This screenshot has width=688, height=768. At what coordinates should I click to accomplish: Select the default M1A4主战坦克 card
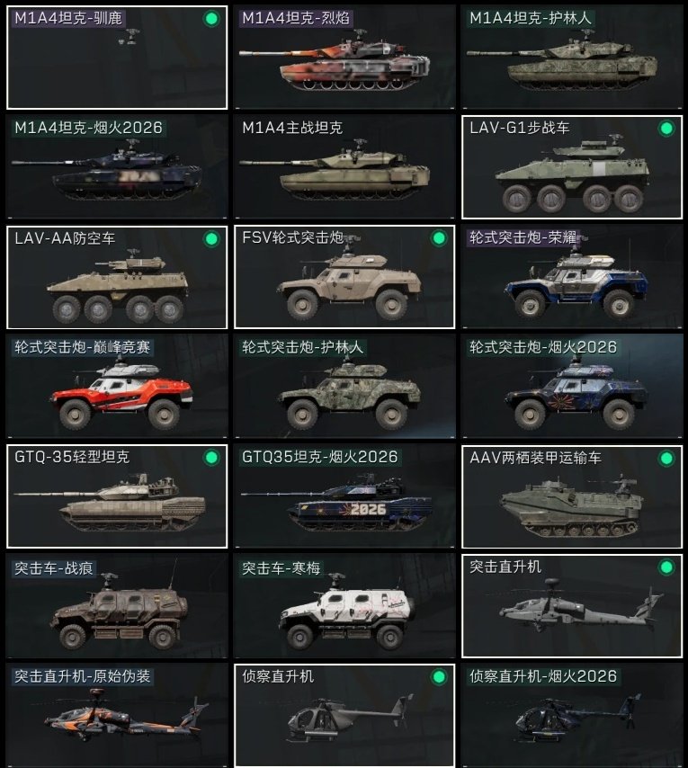click(344, 167)
